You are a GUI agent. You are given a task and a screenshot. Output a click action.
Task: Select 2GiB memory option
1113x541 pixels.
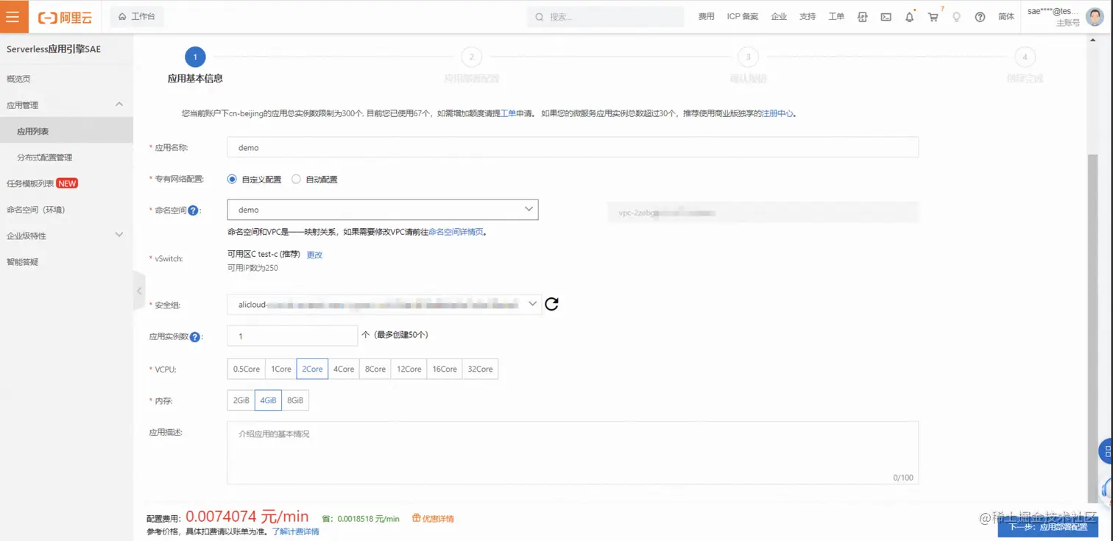(241, 400)
